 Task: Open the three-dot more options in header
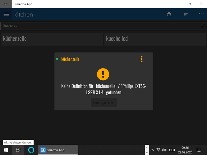(201, 13)
